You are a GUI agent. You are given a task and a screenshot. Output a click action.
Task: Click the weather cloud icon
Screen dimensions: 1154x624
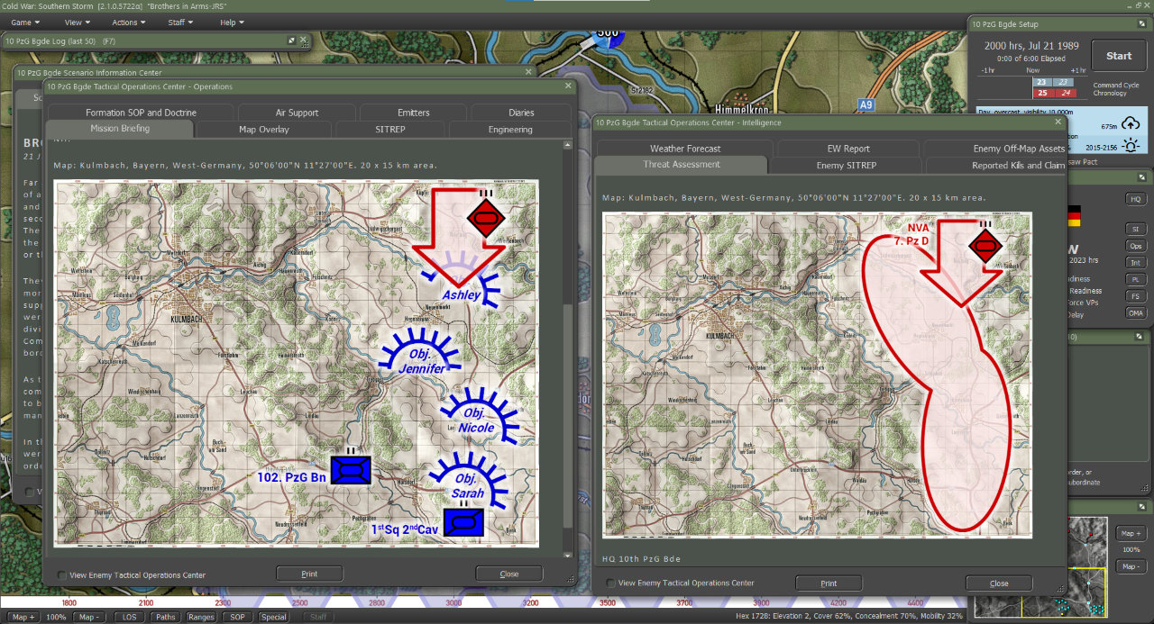(x=1129, y=124)
